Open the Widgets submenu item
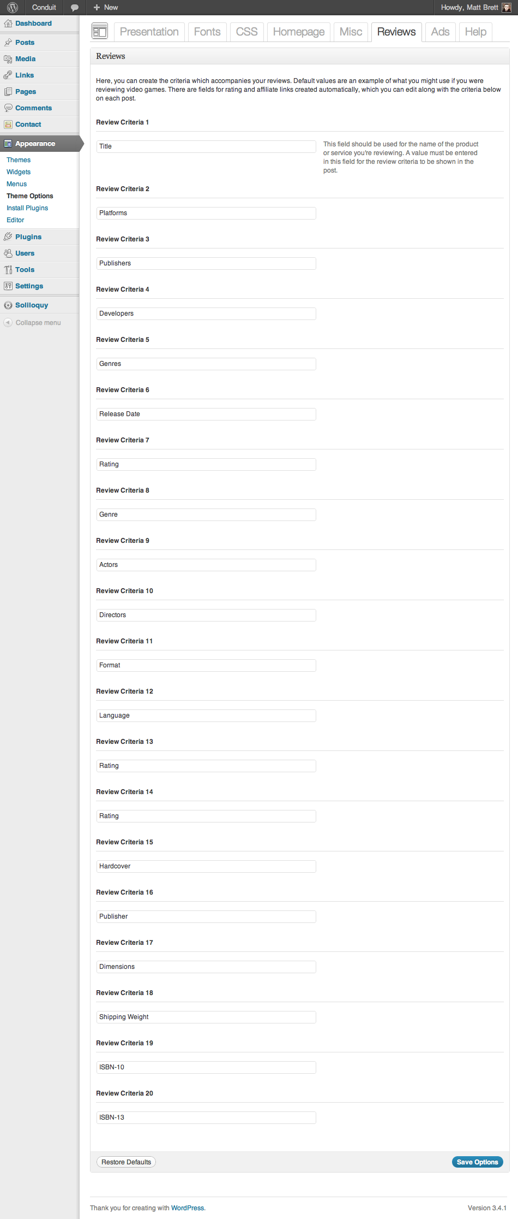This screenshot has height=1219, width=518. click(x=19, y=172)
